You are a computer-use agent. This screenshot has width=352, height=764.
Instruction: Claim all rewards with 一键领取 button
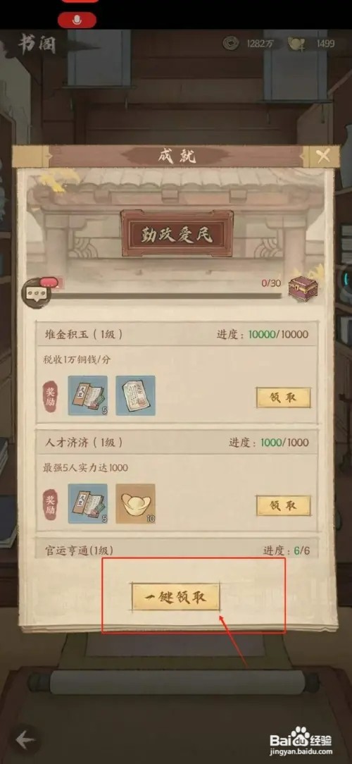176,596
